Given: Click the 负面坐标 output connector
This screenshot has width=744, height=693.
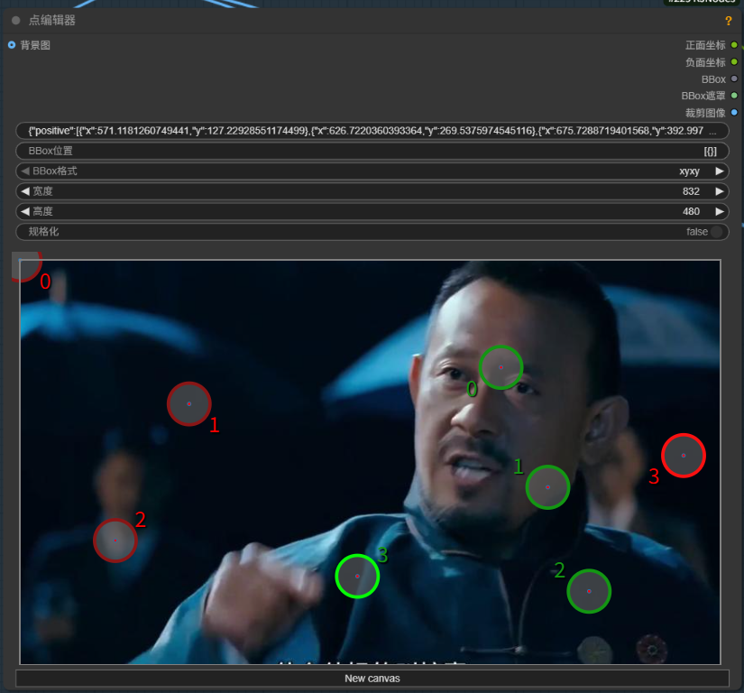Looking at the screenshot, I should pyautogui.click(x=734, y=62).
